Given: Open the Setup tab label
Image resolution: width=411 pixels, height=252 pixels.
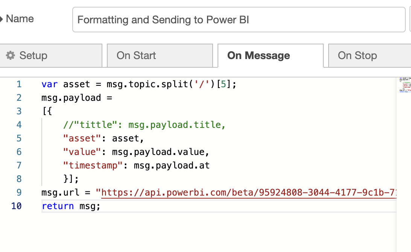Looking at the screenshot, I should [x=33, y=56].
